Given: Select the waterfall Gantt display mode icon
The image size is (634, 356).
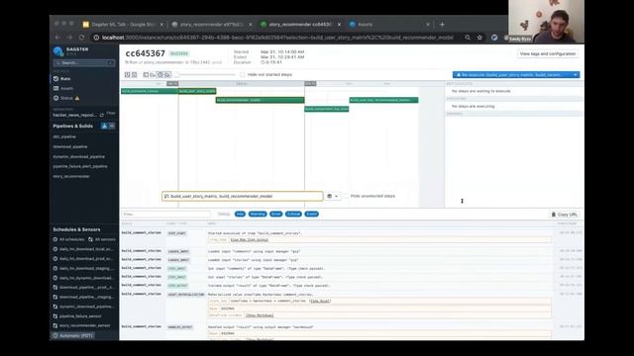Looking at the screenshot, I should (153, 75).
